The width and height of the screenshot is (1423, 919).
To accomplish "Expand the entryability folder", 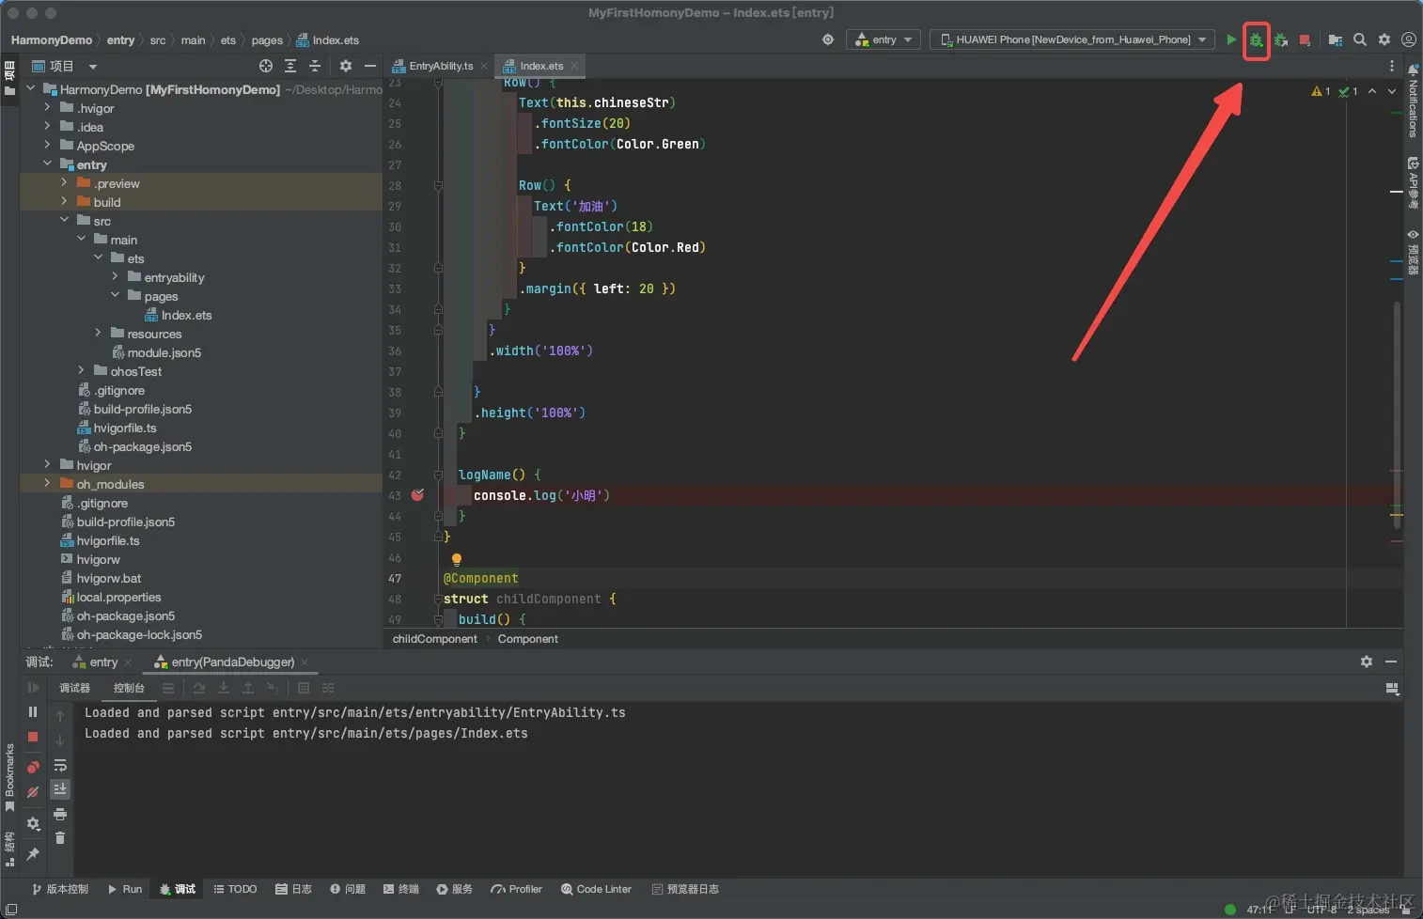I will (115, 277).
